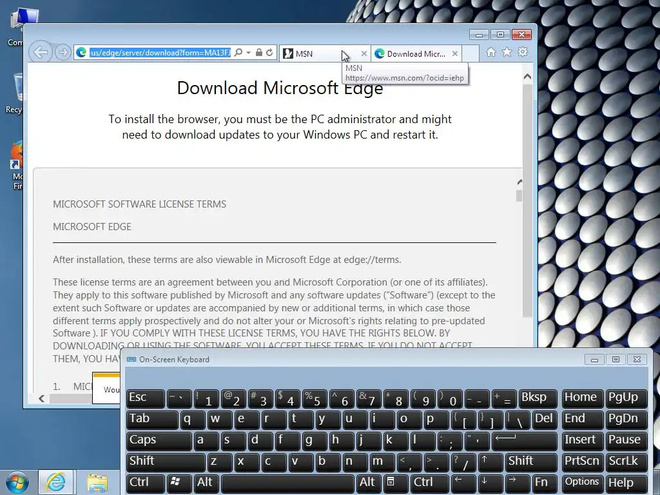Viewport: 660px width, 495px height.
Task: Click the security lock icon in address bar
Action: pos(259,53)
